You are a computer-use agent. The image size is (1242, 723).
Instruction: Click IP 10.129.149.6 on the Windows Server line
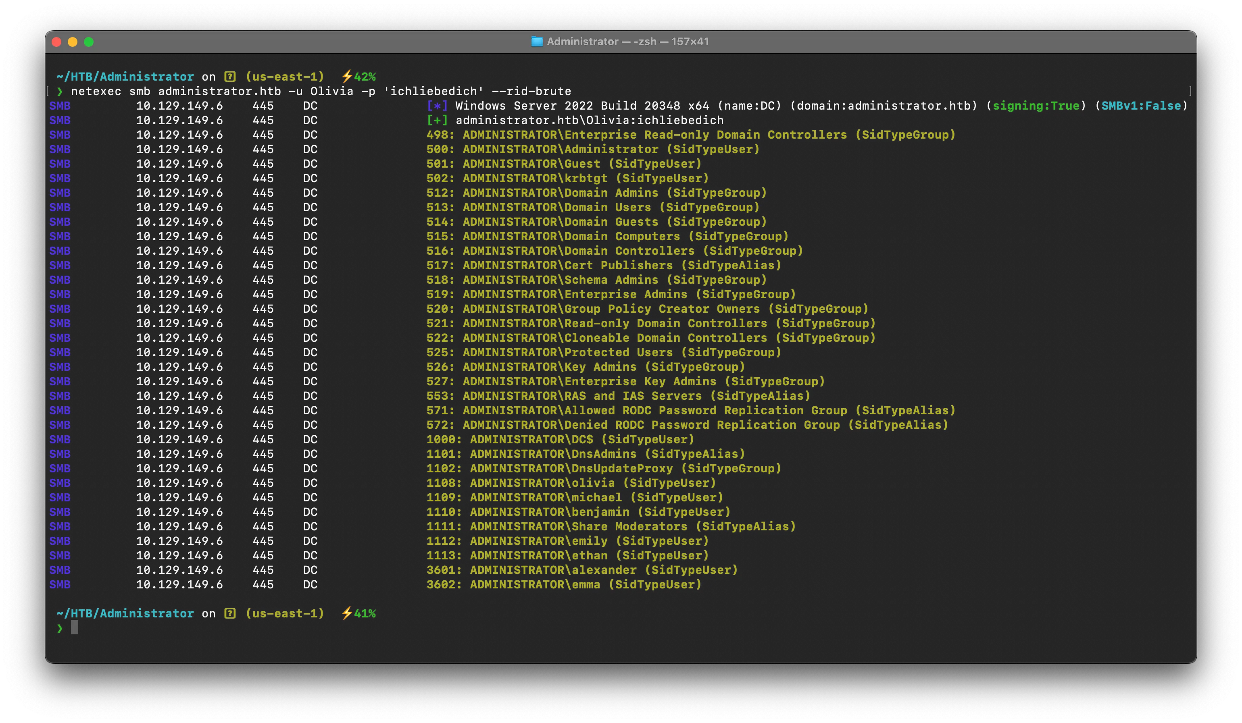coord(179,106)
